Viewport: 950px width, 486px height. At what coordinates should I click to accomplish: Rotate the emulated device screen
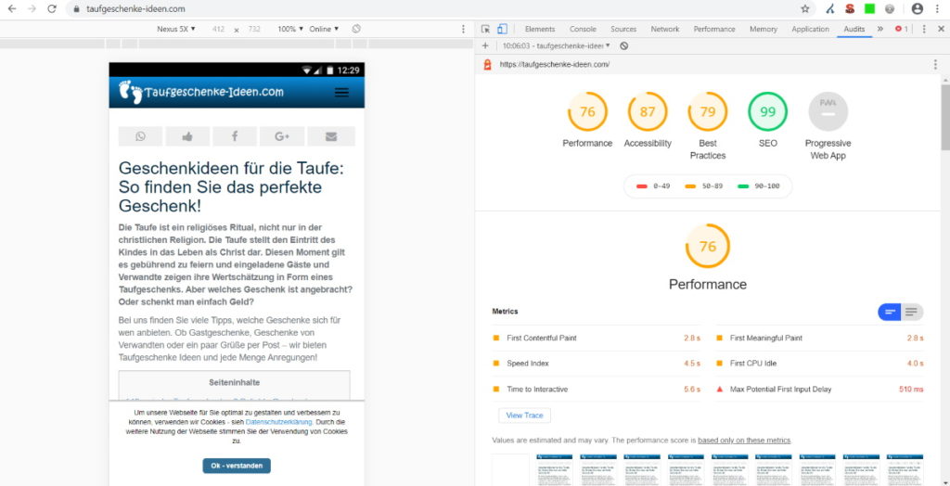(356, 29)
